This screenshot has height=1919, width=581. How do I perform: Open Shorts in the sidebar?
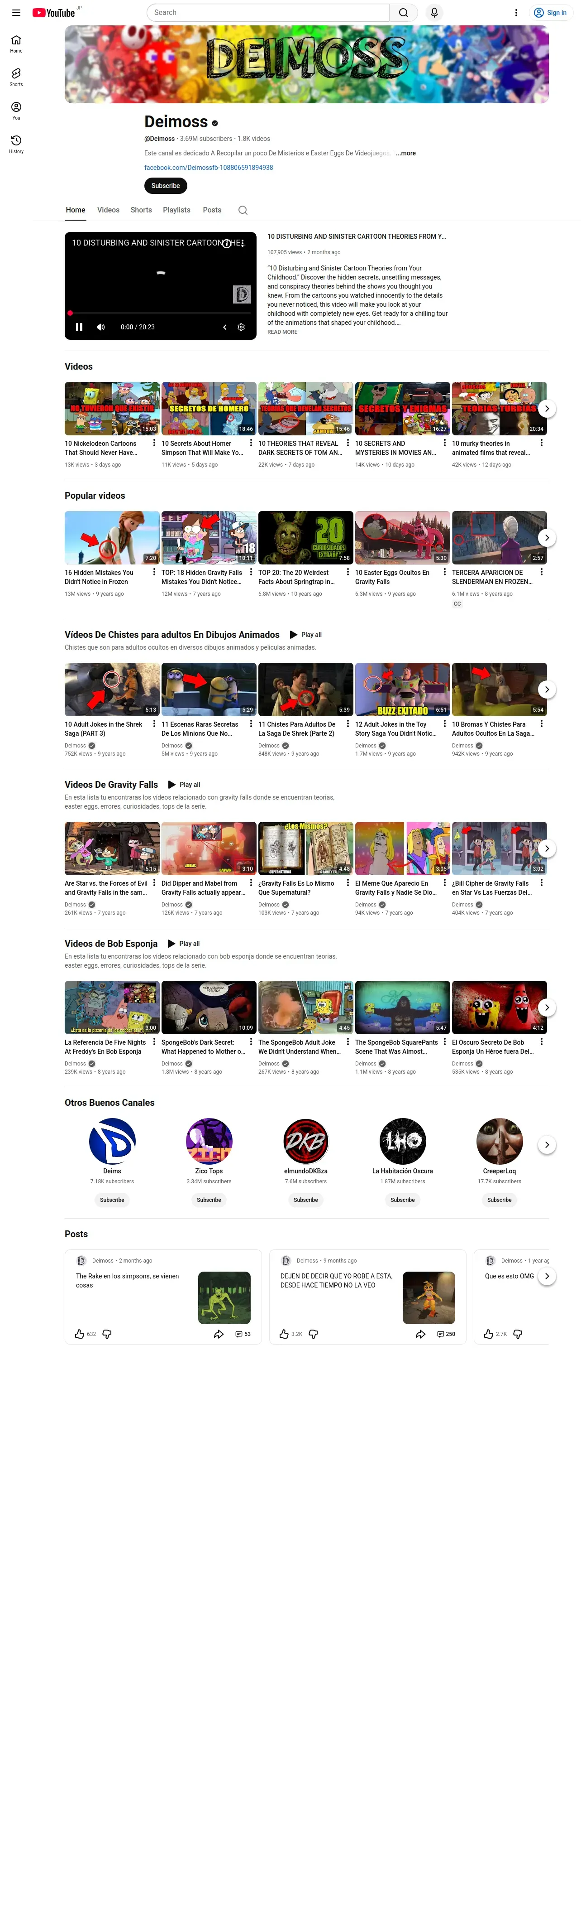[x=16, y=77]
